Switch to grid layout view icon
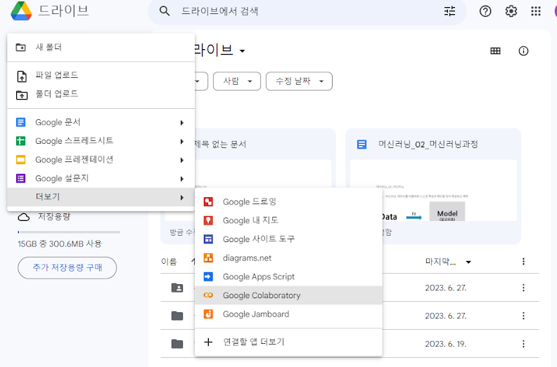The height and width of the screenshot is (367, 557). (495, 51)
